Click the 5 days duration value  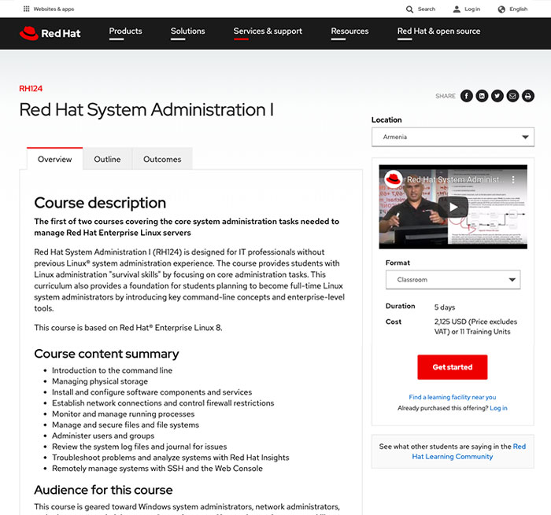[x=445, y=307]
